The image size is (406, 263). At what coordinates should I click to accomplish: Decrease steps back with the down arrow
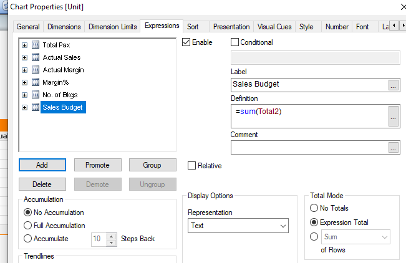coord(112,242)
